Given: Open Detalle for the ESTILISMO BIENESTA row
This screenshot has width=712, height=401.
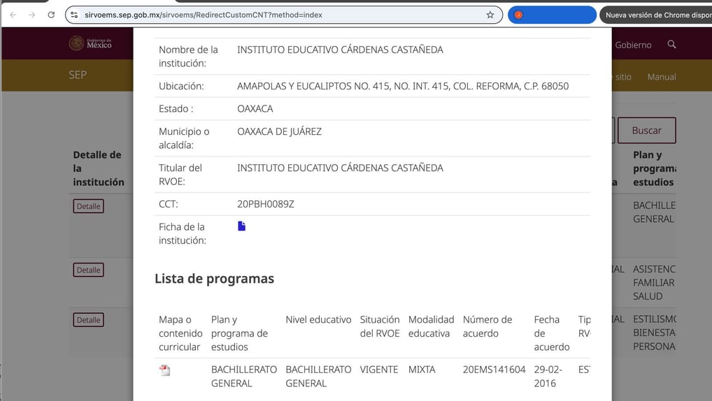Looking at the screenshot, I should pos(89,320).
